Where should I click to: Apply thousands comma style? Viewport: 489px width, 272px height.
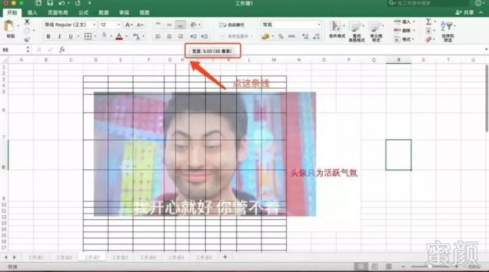click(292, 37)
